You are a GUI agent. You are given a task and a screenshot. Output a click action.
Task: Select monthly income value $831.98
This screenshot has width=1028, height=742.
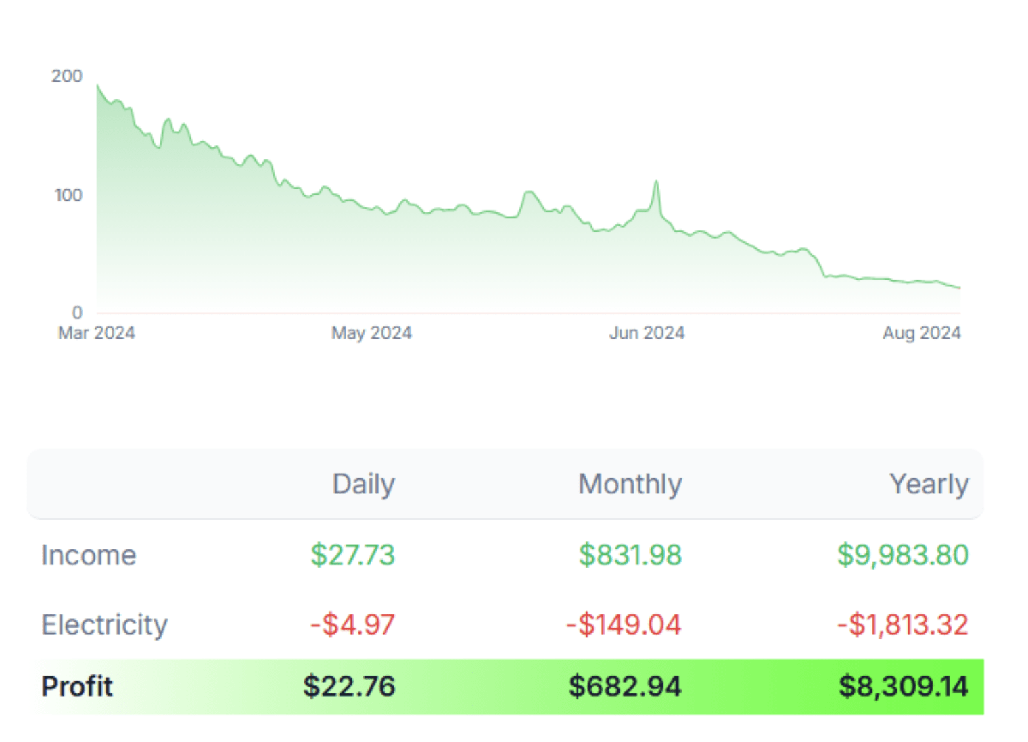click(x=630, y=555)
